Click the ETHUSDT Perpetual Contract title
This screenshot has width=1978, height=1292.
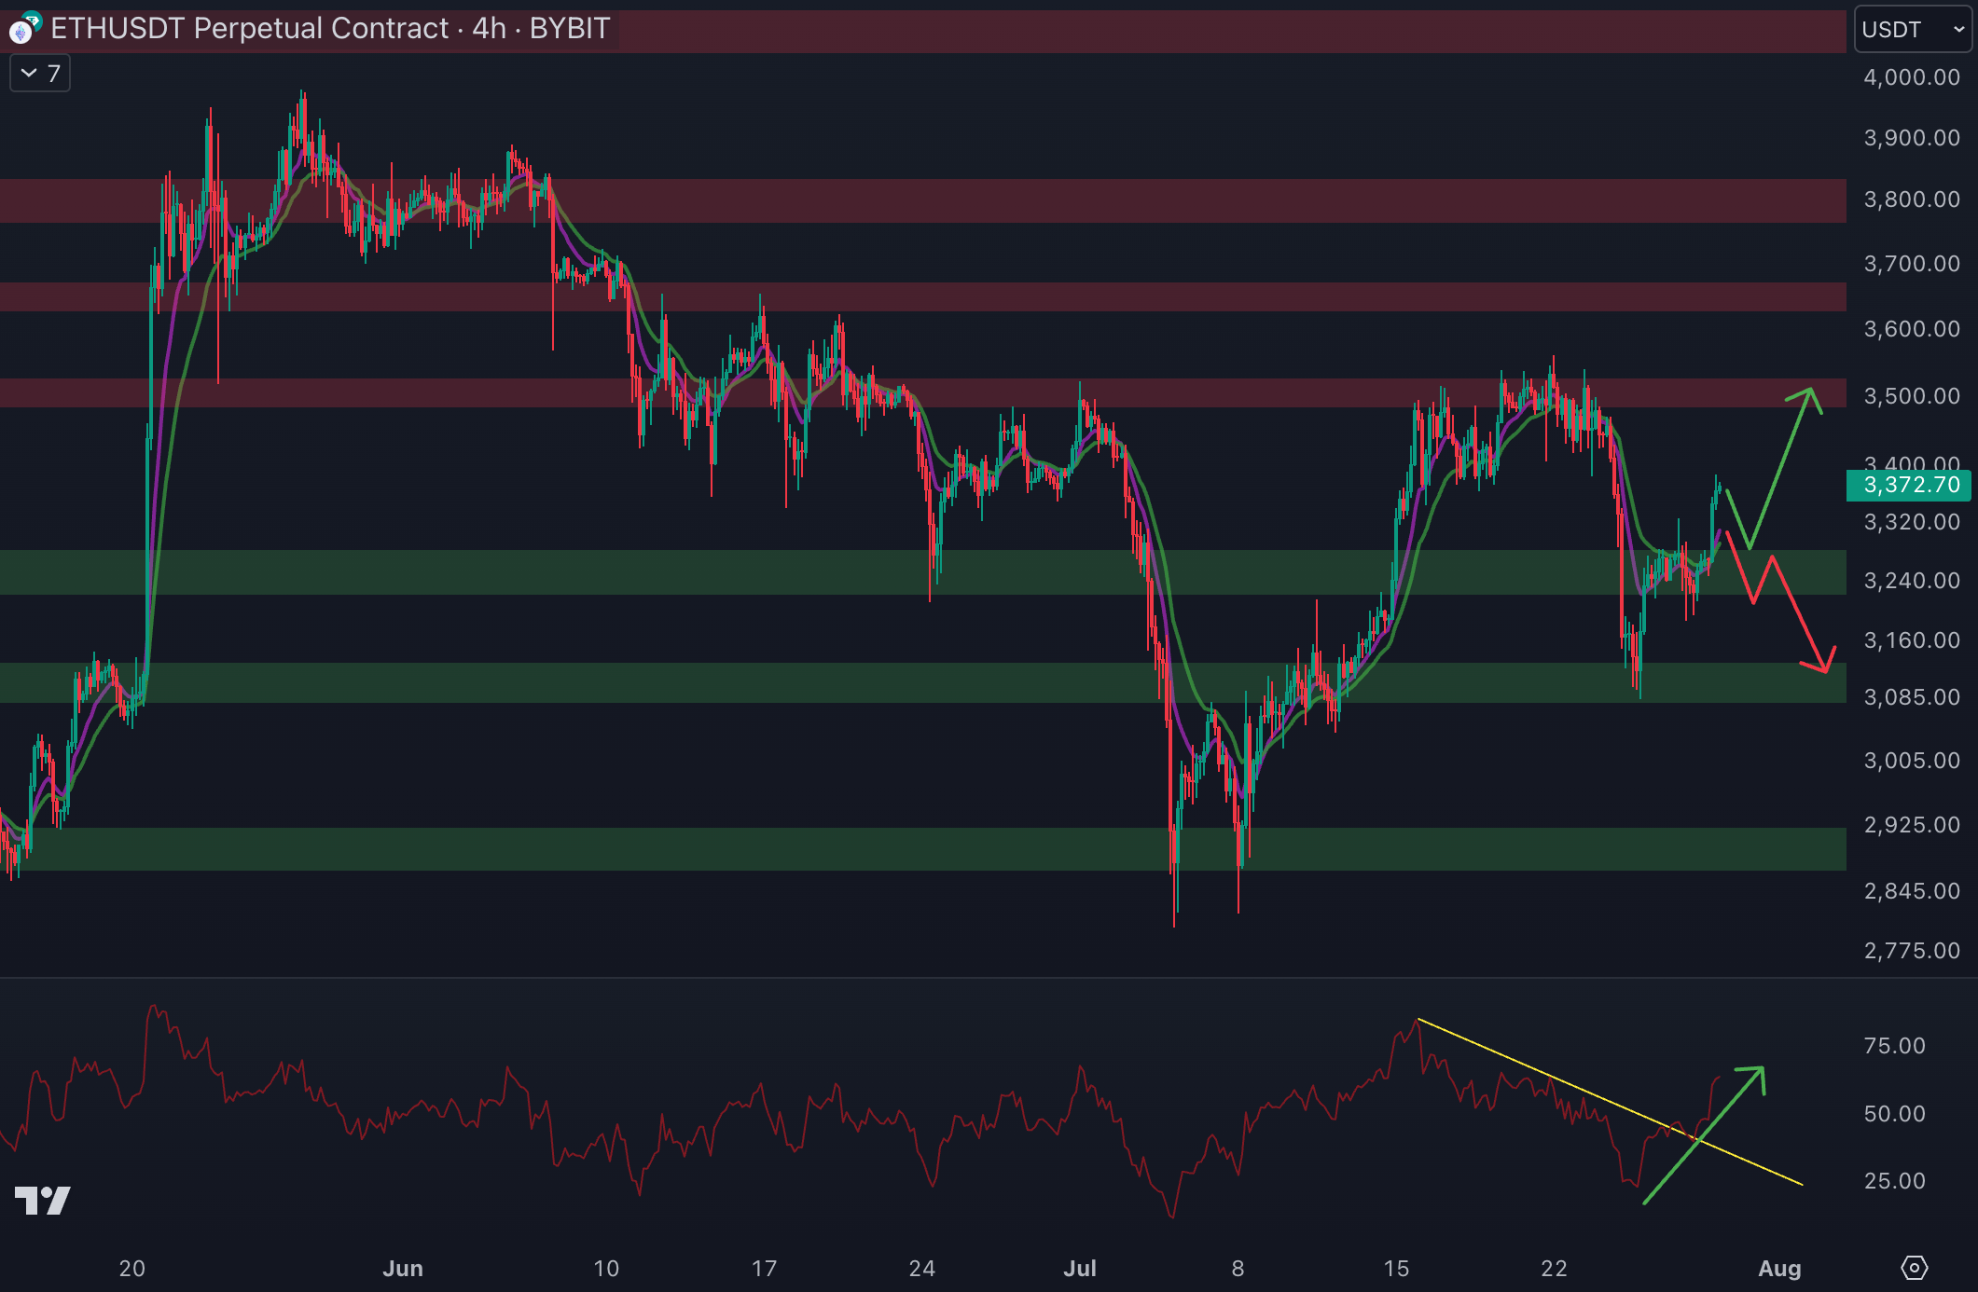(x=249, y=29)
